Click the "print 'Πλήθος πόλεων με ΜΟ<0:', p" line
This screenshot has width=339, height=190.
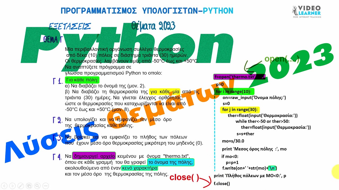pyautogui.click(x=250, y=176)
